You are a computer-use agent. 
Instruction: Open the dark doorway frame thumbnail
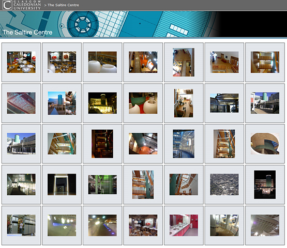tap(62, 184)
